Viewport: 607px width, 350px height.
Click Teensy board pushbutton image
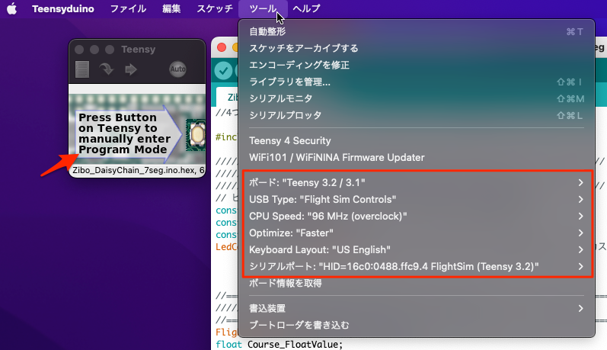196,135
